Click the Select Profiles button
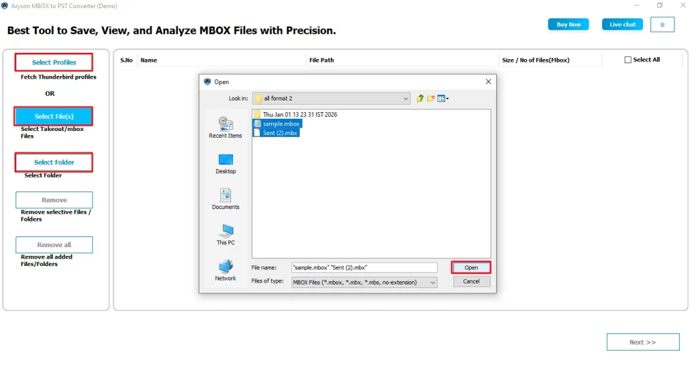This screenshot has width=696, height=370. (54, 62)
